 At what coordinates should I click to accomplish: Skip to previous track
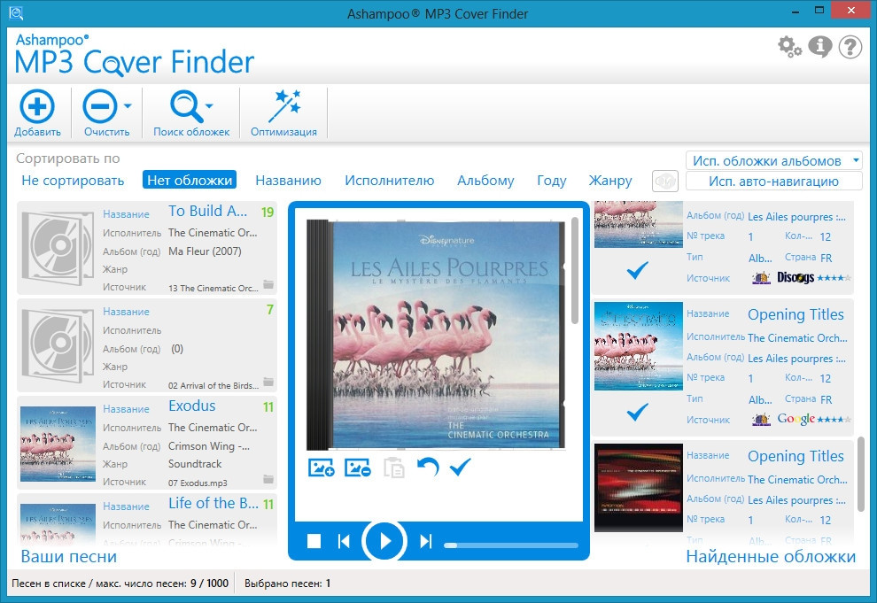point(344,541)
